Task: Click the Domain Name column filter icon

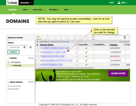Action: point(75,45)
